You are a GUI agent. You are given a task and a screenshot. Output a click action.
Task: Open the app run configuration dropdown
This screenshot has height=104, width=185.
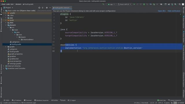[111, 4]
